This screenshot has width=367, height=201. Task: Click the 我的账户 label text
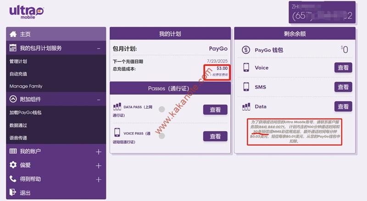30,151
